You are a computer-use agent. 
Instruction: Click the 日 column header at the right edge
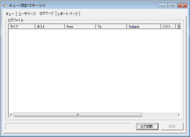(178, 27)
